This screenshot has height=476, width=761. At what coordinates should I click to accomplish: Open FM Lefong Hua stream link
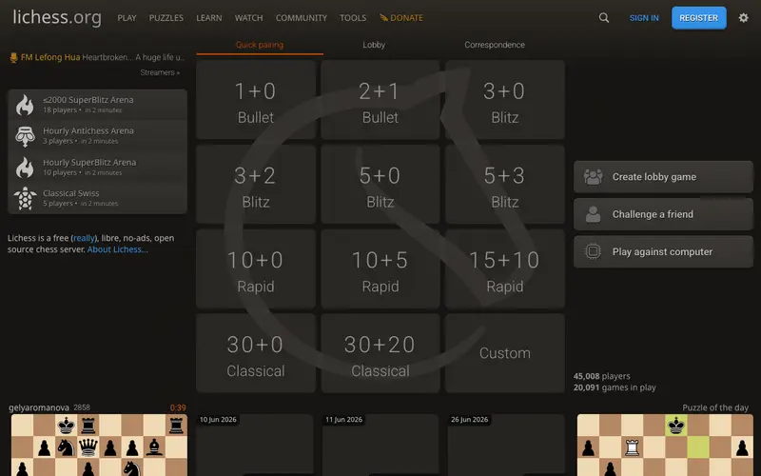[98, 57]
